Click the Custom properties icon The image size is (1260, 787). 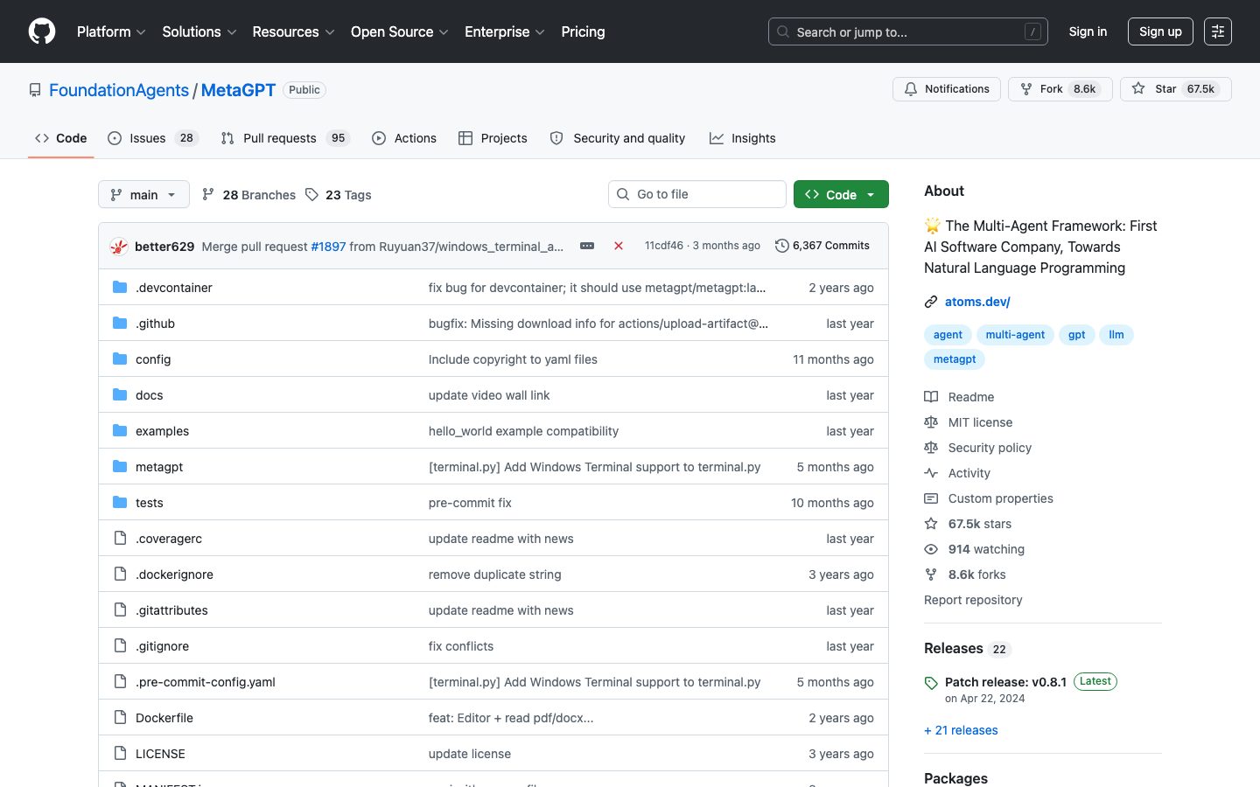click(931, 498)
